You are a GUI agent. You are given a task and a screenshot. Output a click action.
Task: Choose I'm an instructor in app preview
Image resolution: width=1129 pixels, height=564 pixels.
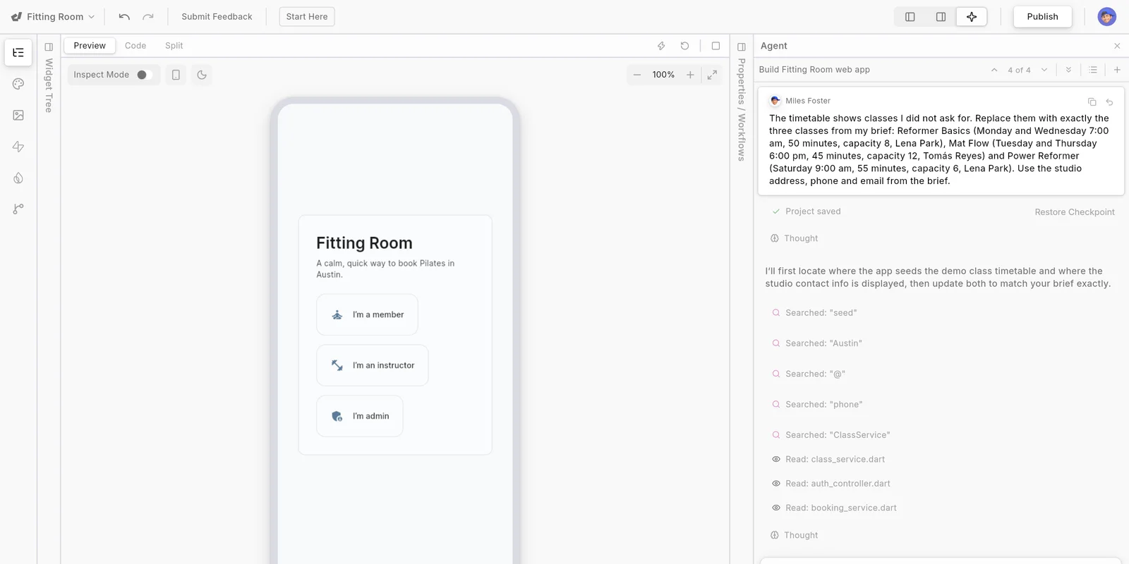[x=373, y=365]
